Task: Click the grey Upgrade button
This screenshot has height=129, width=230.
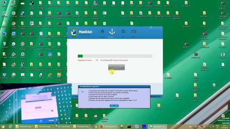Action: coord(116,67)
